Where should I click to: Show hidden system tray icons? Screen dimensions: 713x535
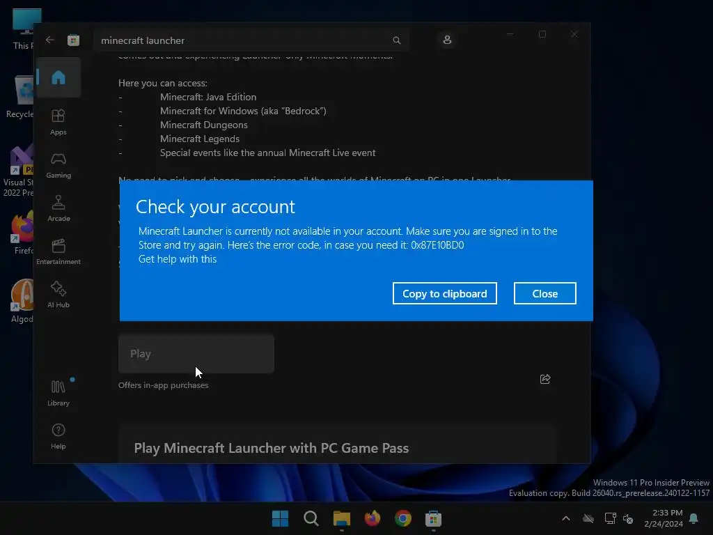point(566,518)
